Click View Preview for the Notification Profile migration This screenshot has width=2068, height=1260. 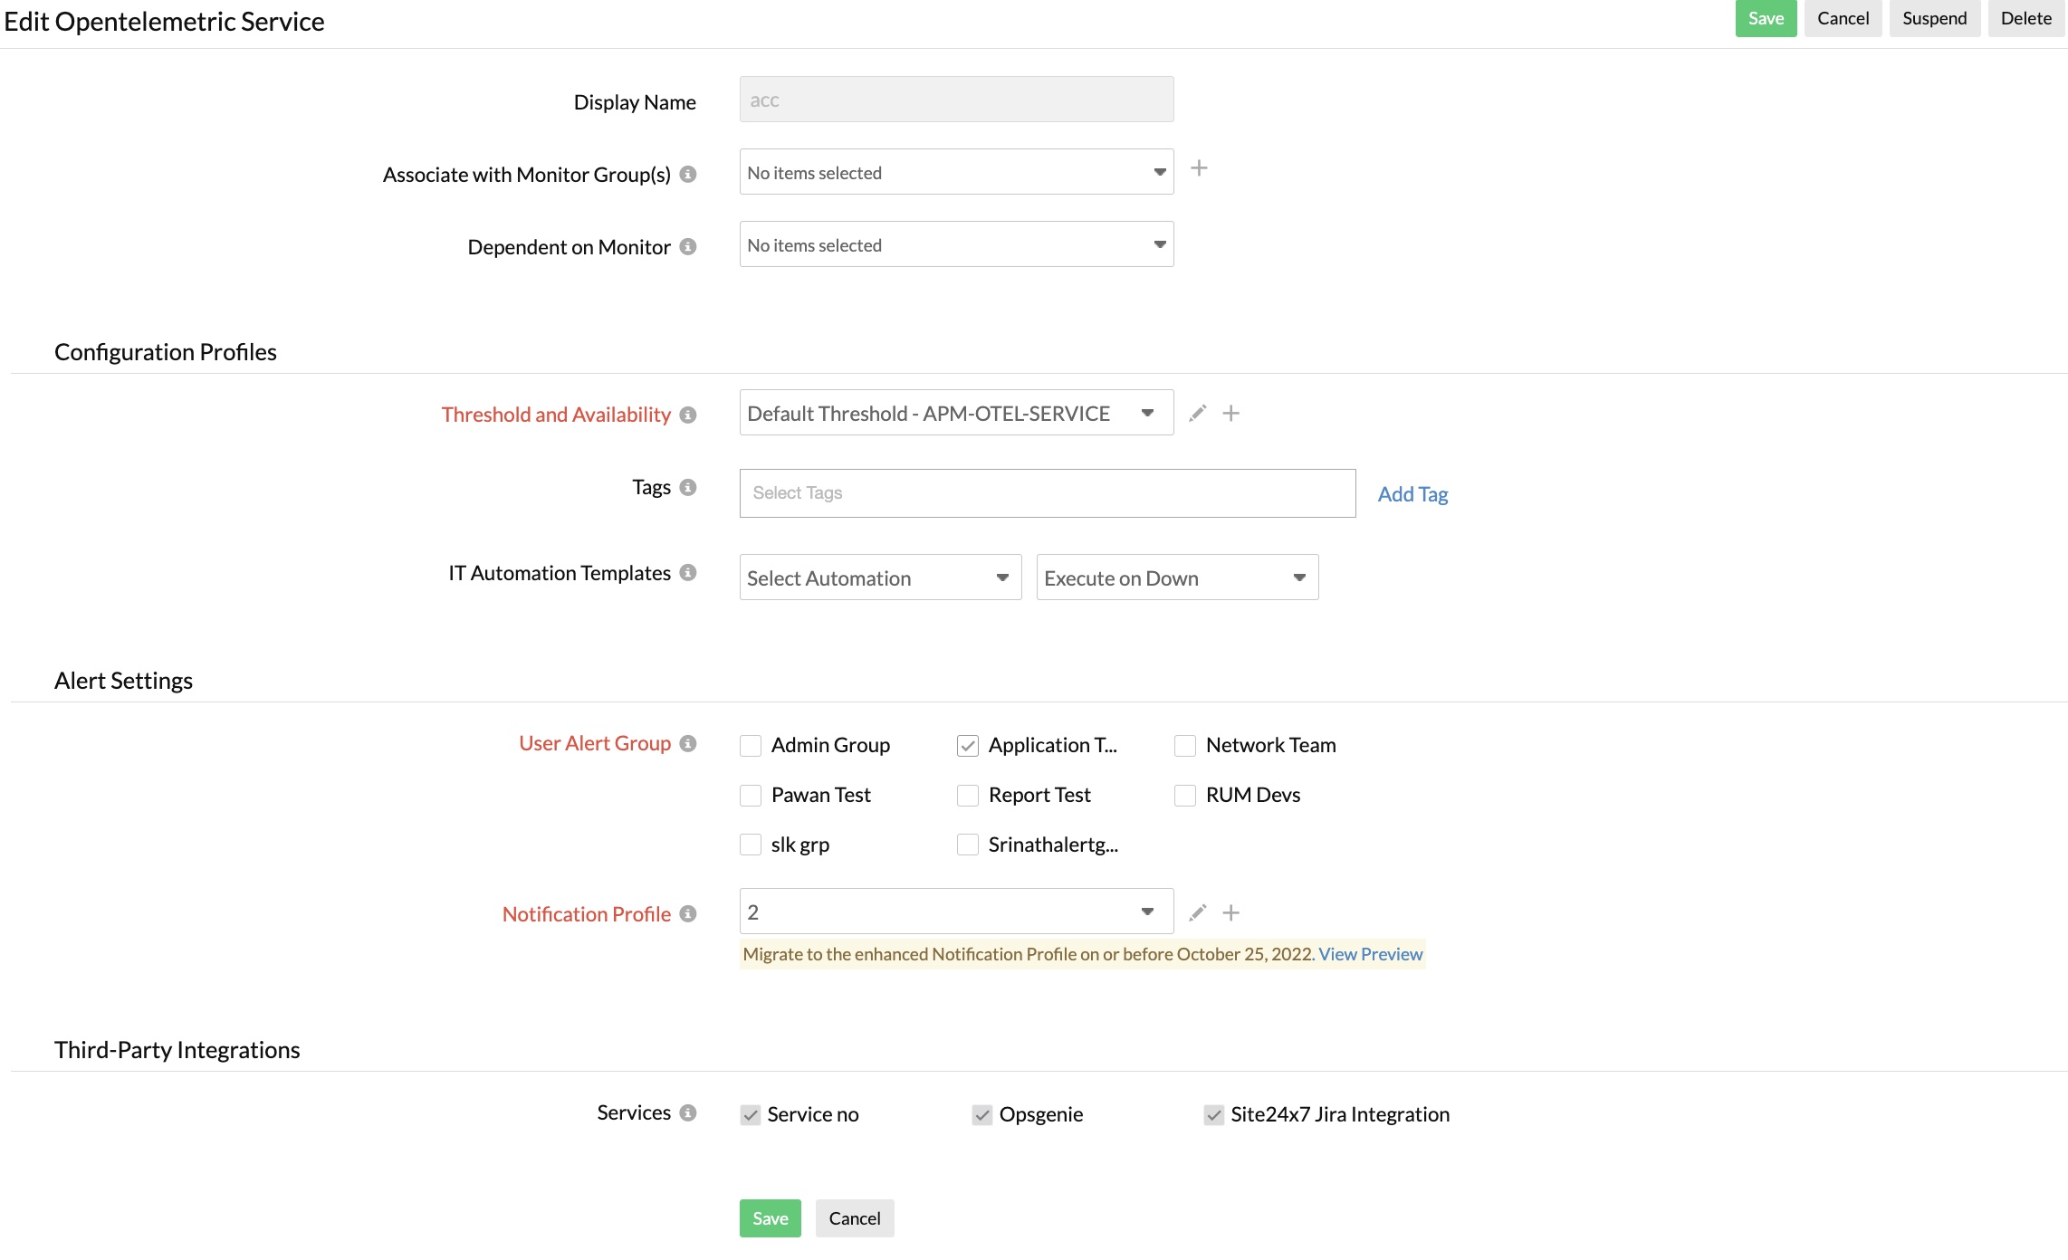[1370, 953]
